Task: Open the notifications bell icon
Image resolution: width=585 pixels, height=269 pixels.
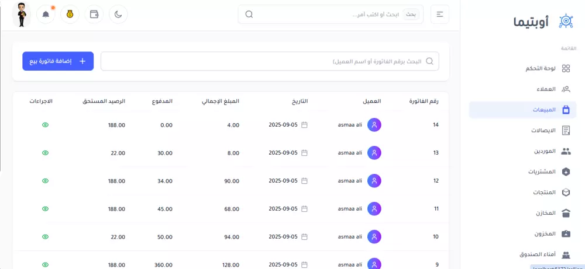Action: [46, 14]
